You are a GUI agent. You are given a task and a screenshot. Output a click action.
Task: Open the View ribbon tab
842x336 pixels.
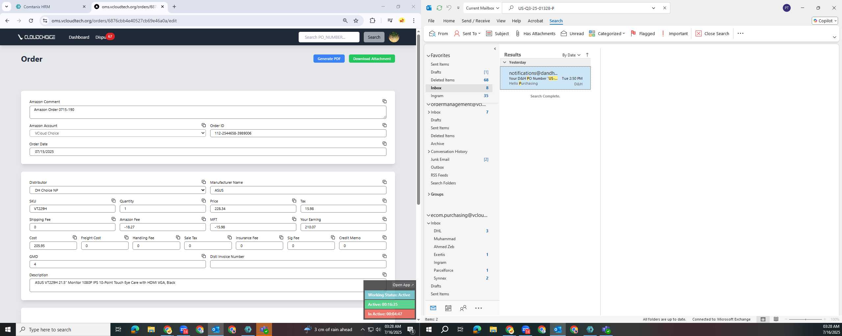501,21
